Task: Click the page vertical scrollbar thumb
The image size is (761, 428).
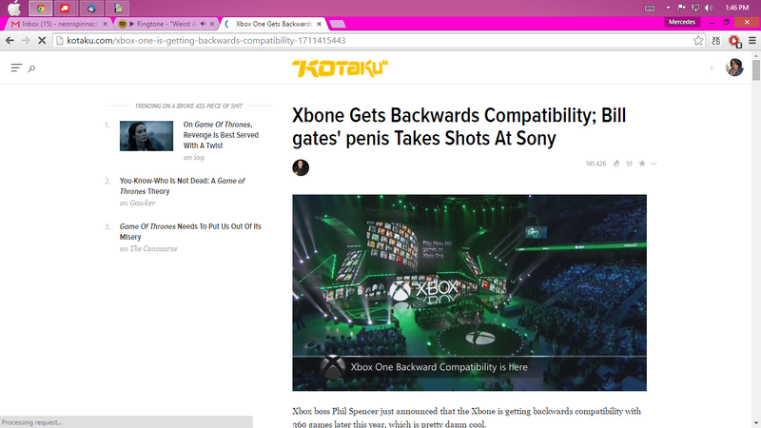Action: pos(756,69)
